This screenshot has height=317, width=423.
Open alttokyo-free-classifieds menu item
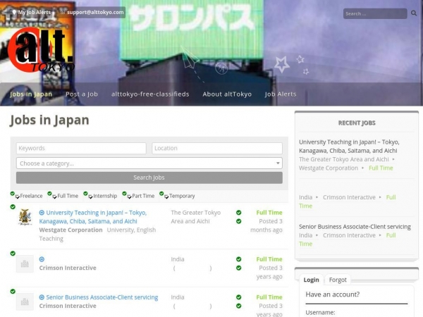pos(150,94)
